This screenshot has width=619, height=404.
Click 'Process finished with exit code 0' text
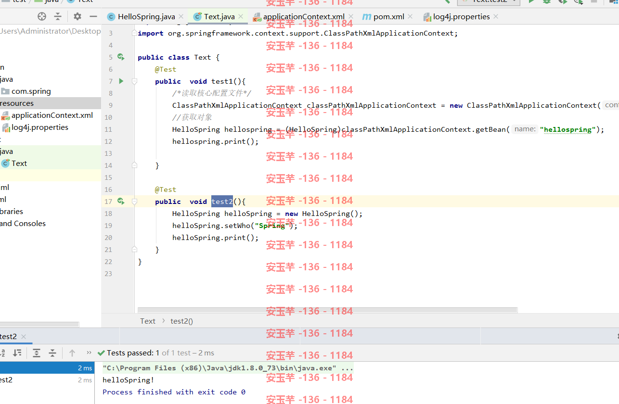click(174, 392)
